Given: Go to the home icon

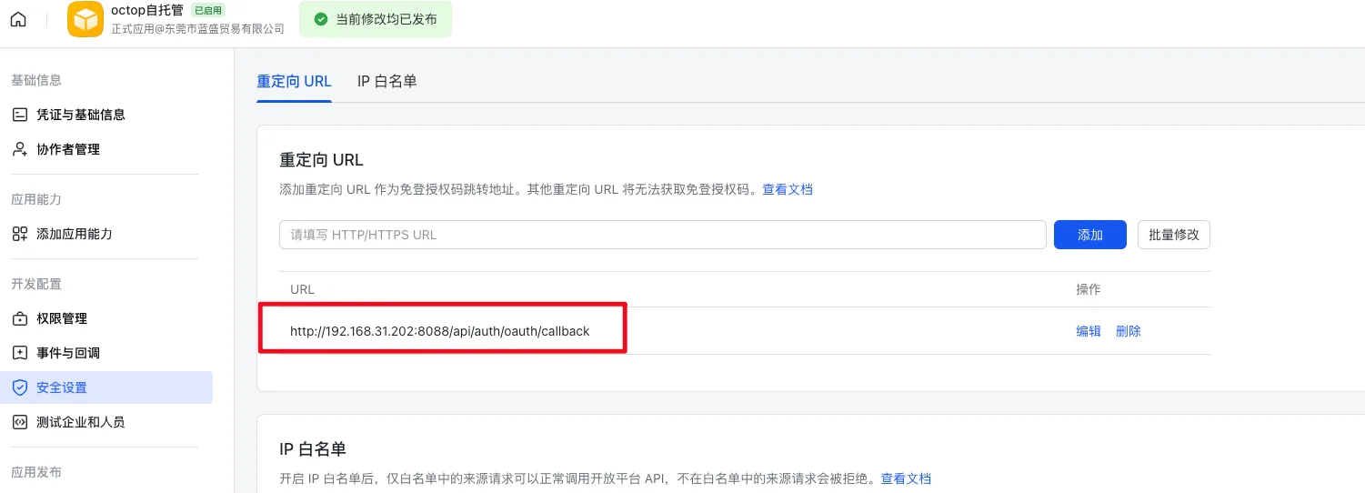Looking at the screenshot, I should [x=18, y=19].
